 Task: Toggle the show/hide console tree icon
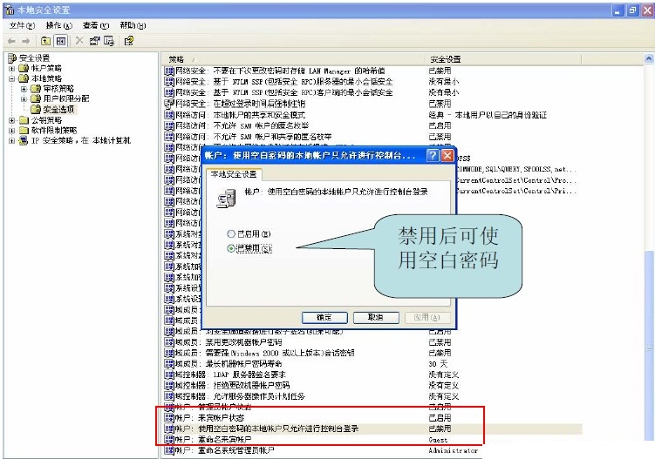pos(61,40)
